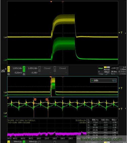Click the channel 2 ground level marker
The image size is (127, 143).
pyautogui.click(x=5, y=60)
